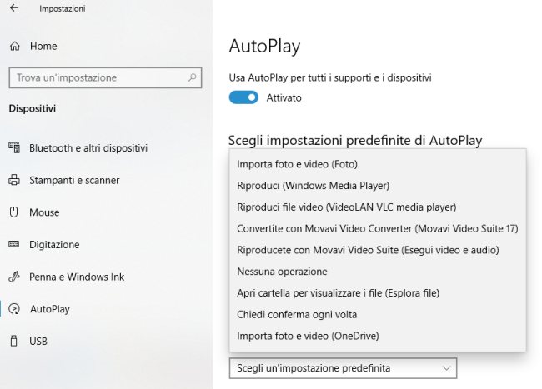Select the USB icon in sidebar
This screenshot has height=389, width=542.
14,341
